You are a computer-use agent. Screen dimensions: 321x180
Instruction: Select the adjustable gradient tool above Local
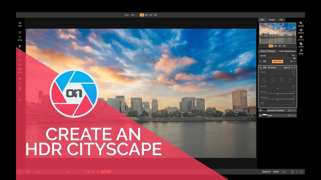click(20, 37)
